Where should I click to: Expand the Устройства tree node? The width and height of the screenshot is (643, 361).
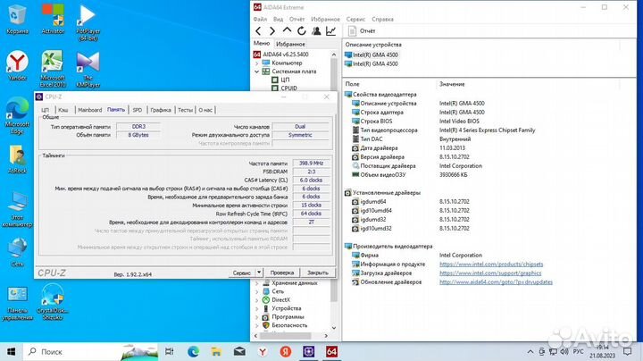(257, 308)
